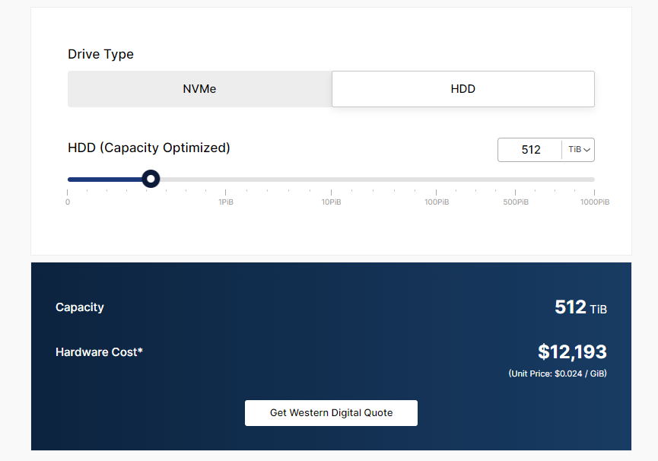The image size is (658, 461).
Task: Click the Drive Type heading
Action: coord(100,54)
